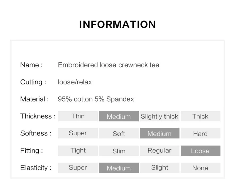Viewport: 235px width, 188px height.
Task: Click the product name text
Action: (109, 65)
